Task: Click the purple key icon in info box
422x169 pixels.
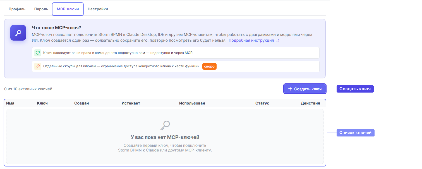Action: coord(18,33)
